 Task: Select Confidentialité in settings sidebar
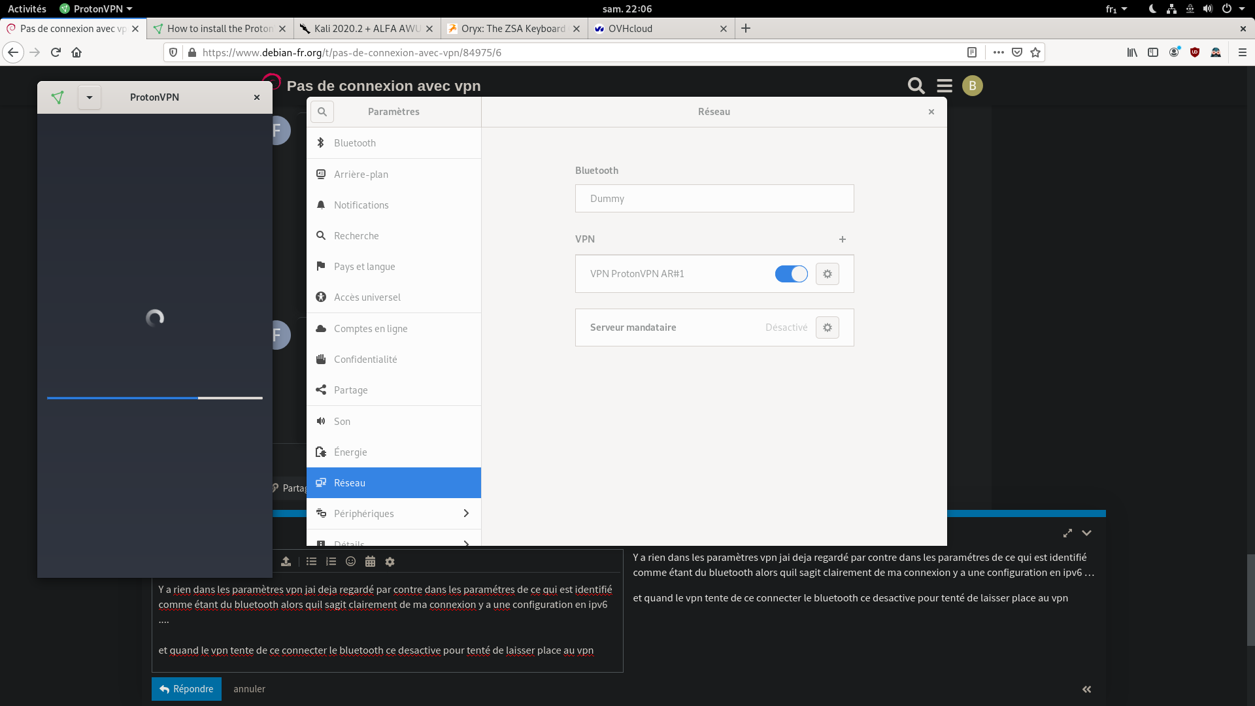pos(365,360)
